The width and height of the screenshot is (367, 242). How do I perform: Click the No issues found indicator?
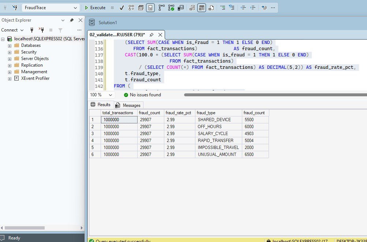[142, 95]
